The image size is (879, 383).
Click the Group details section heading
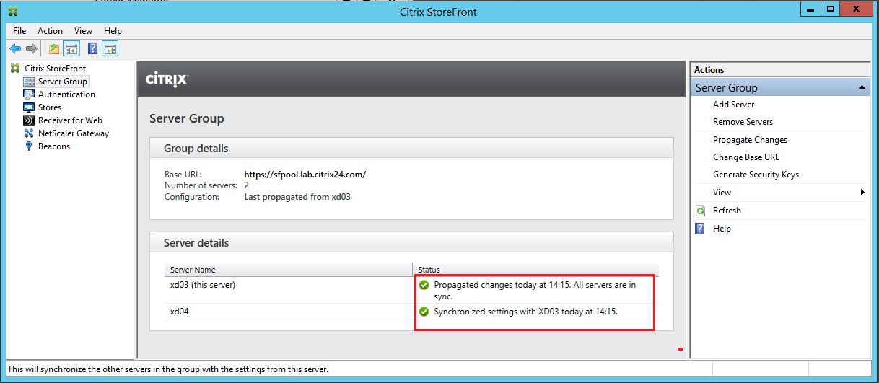tap(196, 149)
